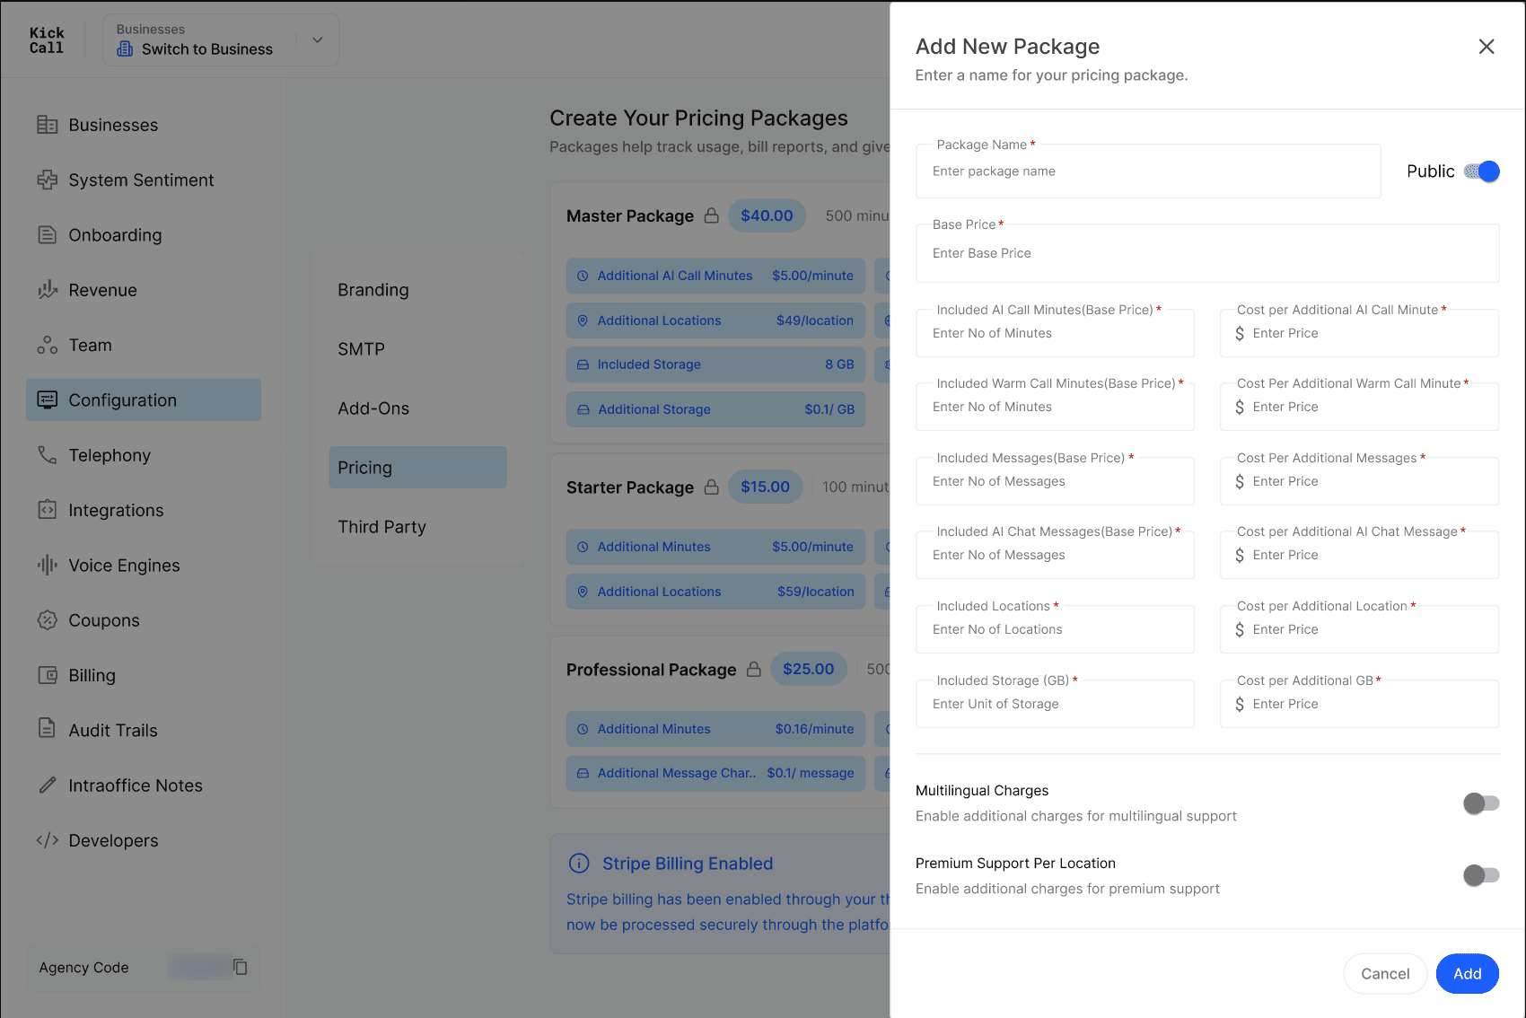This screenshot has height=1018, width=1526.
Task: Copy the Agency Code with copy icon
Action: [x=240, y=967]
